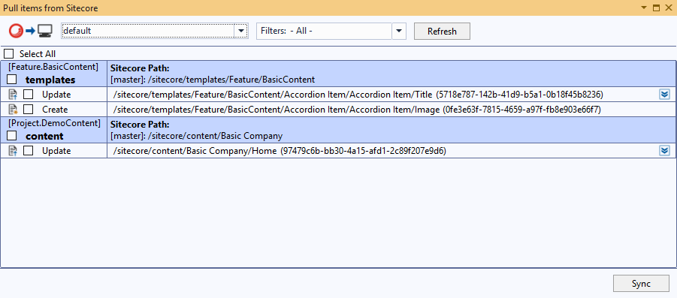Viewport: 677px width, 298px height.
Task: Click the [Feature.BasicContent] project label
Action: [x=53, y=67]
